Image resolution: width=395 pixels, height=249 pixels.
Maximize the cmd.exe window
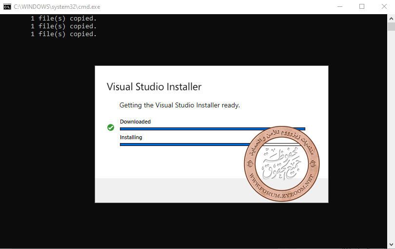tap(362, 6)
